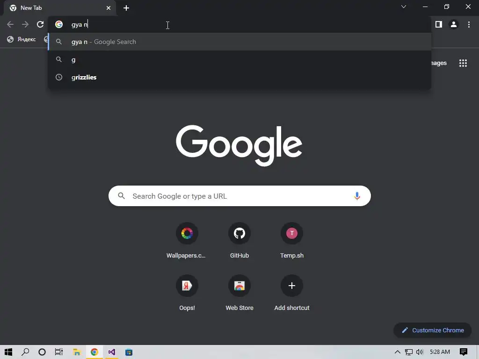The width and height of the screenshot is (479, 359).
Task: Click the browser forward arrow
Action: pyautogui.click(x=25, y=24)
